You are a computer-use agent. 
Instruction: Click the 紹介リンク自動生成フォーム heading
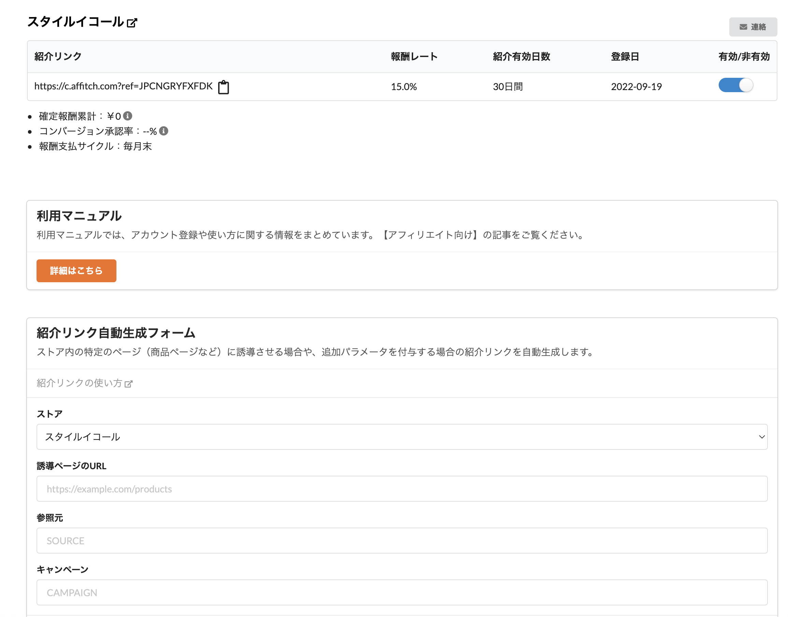[x=116, y=333]
